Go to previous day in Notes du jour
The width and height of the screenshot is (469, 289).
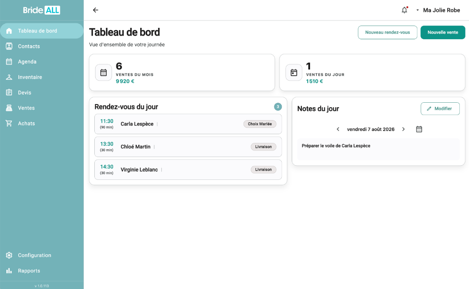tap(338, 129)
